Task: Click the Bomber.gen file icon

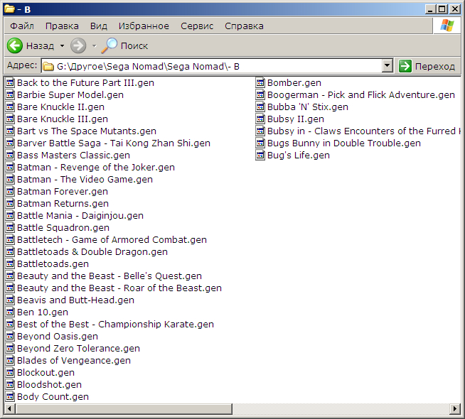Action: click(x=260, y=83)
